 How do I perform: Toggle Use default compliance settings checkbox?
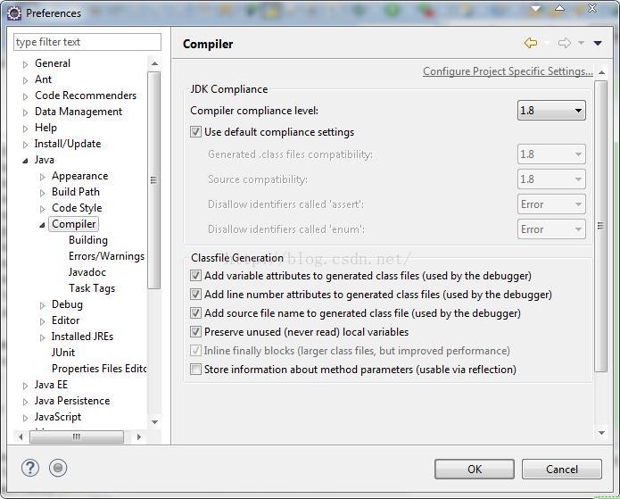pos(195,132)
